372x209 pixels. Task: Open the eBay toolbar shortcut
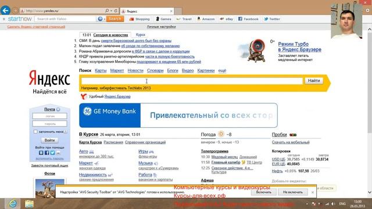(226, 19)
